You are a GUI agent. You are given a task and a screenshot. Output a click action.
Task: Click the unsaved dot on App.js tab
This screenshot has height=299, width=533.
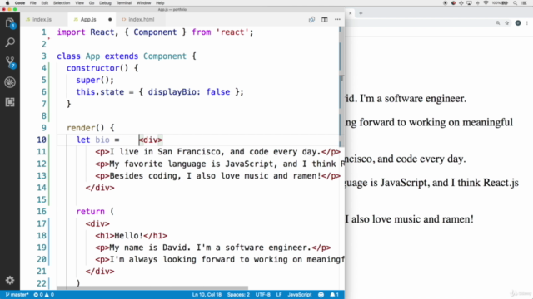tap(110, 20)
